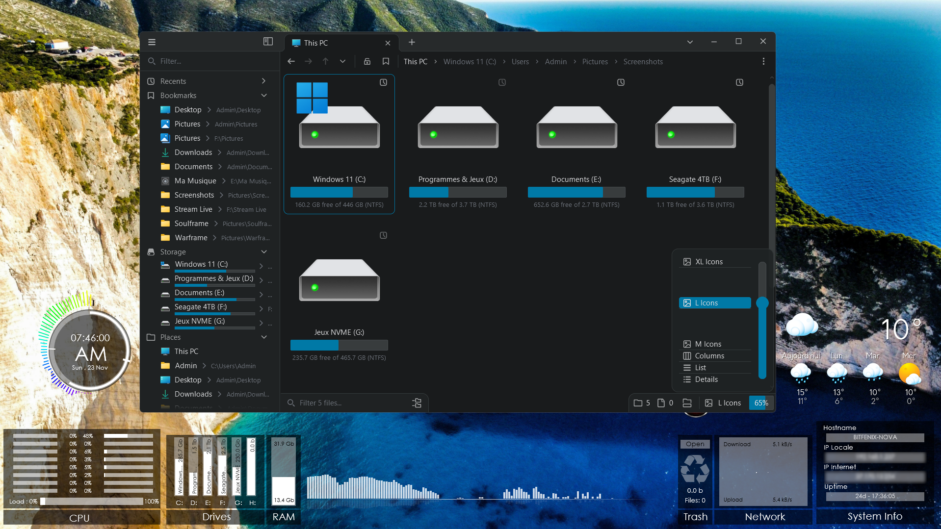Collapse the Bookmarks section

tap(264, 96)
